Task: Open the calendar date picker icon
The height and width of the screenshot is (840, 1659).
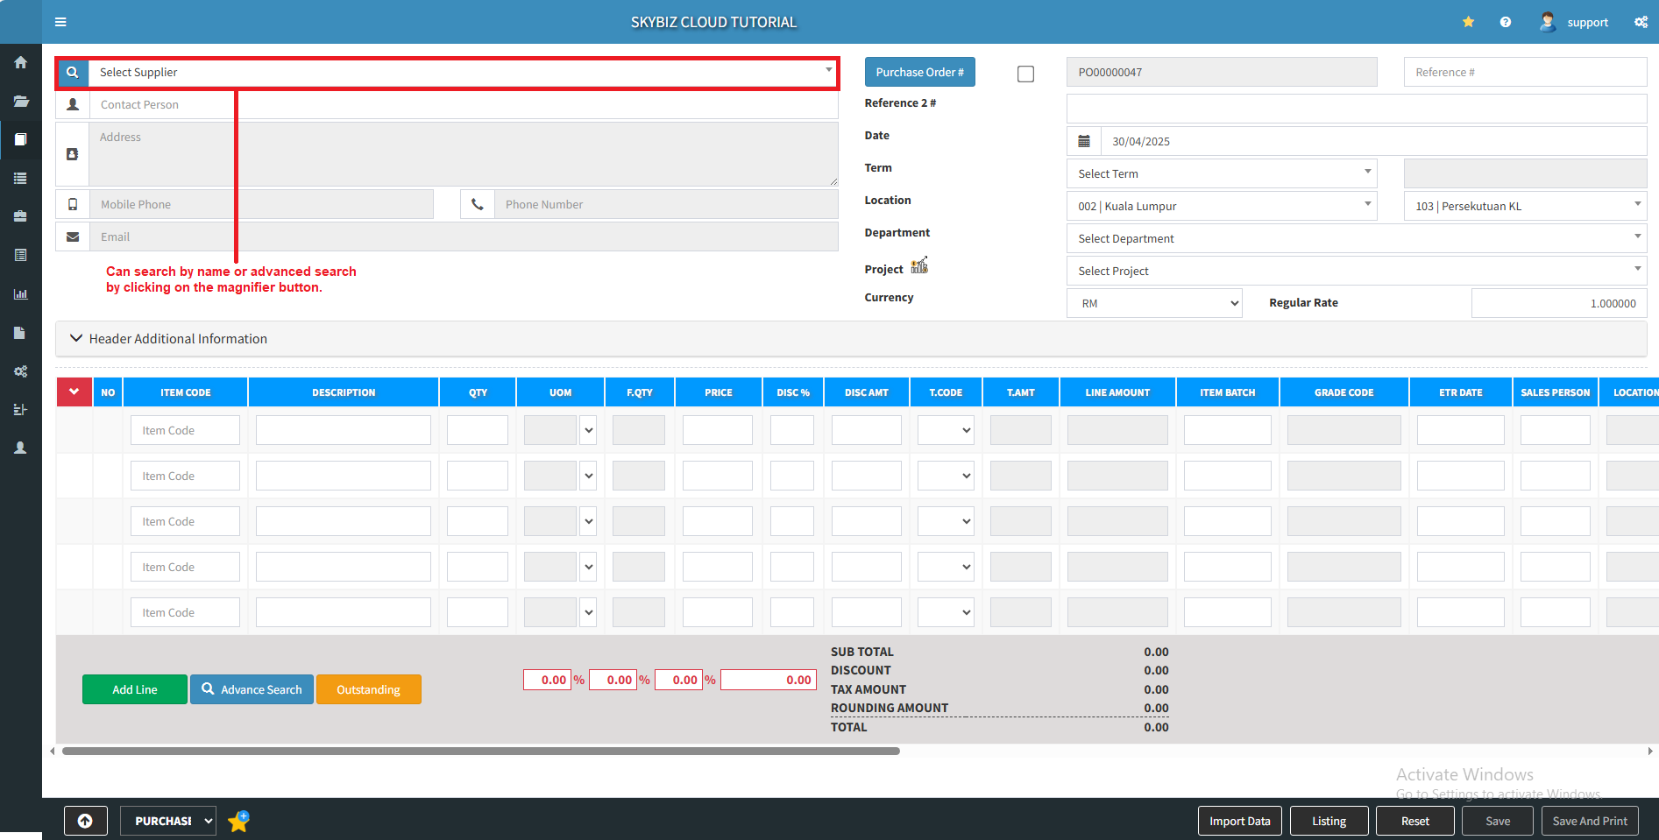Action: [x=1083, y=141]
